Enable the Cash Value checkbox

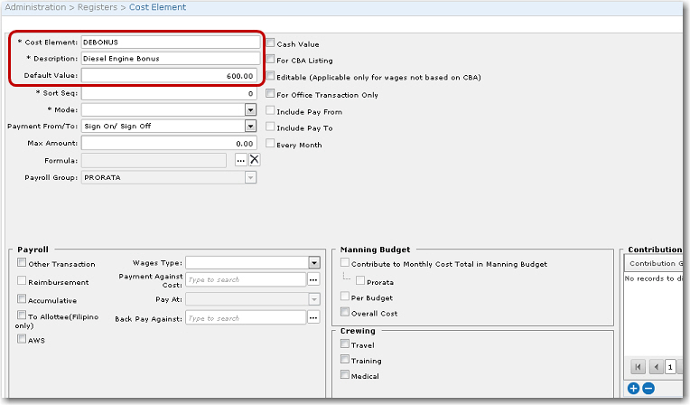270,43
